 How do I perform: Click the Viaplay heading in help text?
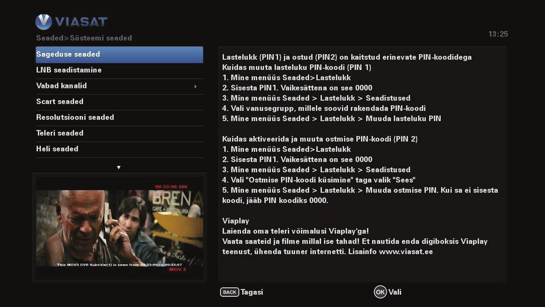[236, 221]
